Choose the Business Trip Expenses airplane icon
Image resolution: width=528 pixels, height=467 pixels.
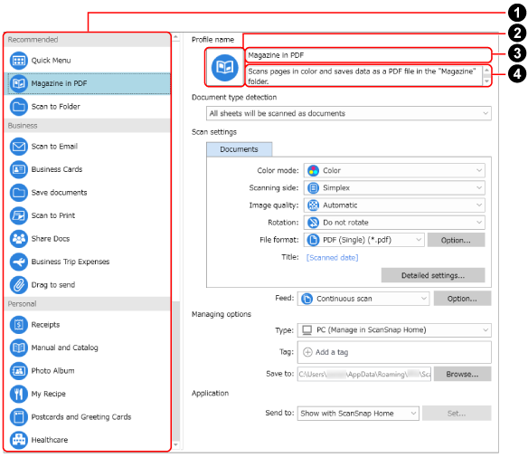(x=18, y=262)
